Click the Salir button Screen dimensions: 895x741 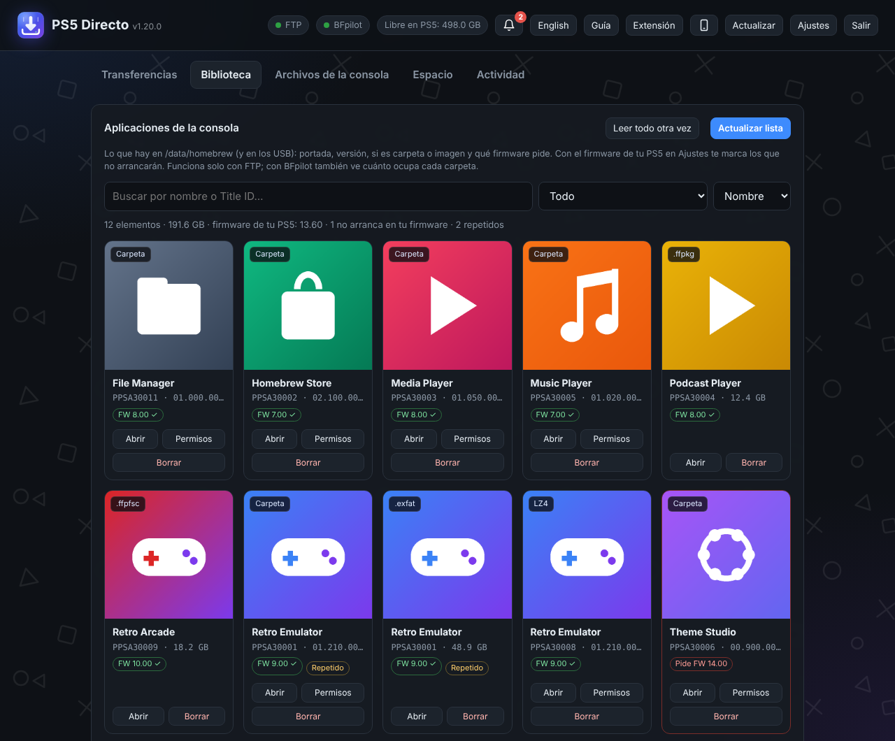point(861,25)
